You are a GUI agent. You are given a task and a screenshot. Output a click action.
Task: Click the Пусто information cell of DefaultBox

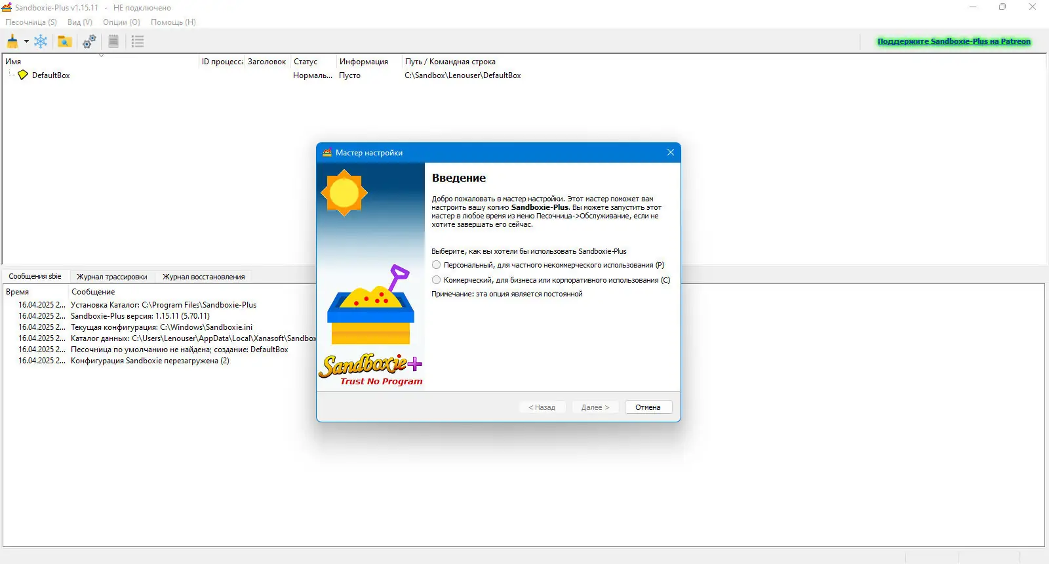tap(349, 75)
